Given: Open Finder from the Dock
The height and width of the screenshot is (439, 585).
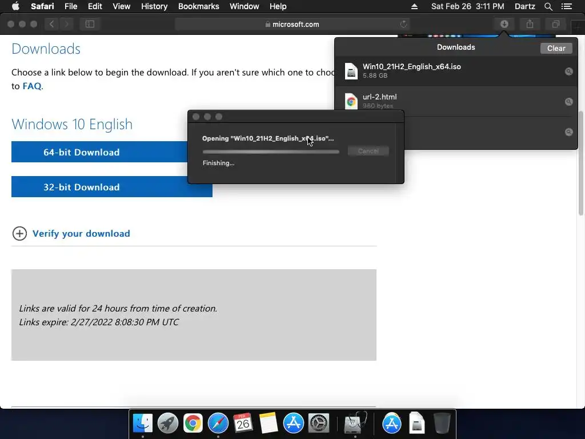Looking at the screenshot, I should coord(142,423).
